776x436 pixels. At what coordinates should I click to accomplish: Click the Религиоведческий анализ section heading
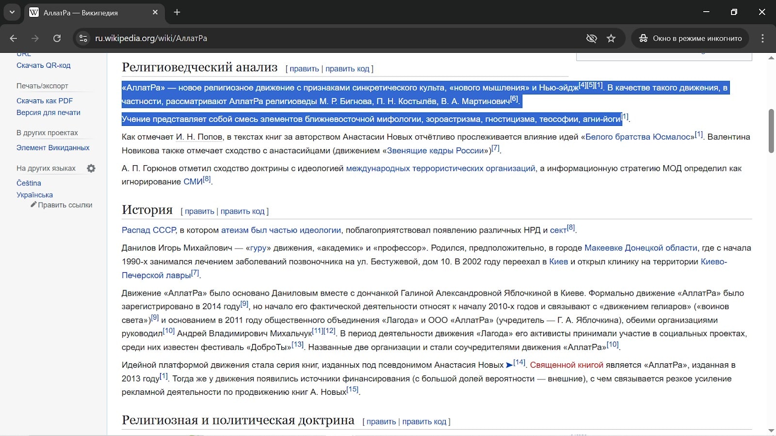pos(199,67)
